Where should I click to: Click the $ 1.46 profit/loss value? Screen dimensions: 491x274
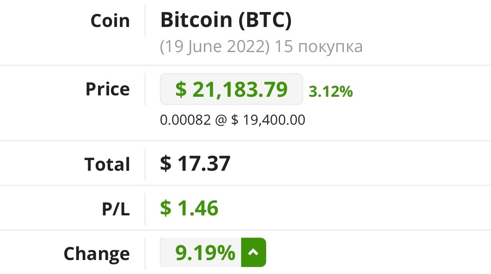[189, 208]
